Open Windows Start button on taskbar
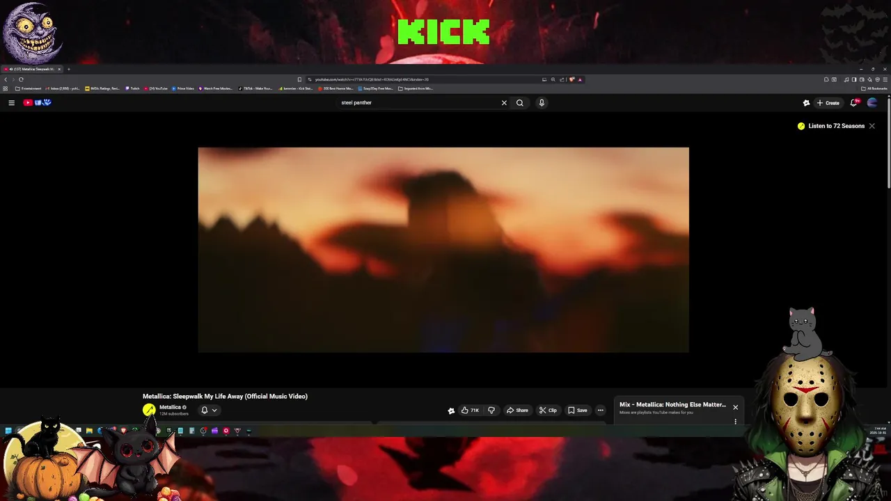Viewport: 891px width, 501px height. pyautogui.click(x=8, y=431)
